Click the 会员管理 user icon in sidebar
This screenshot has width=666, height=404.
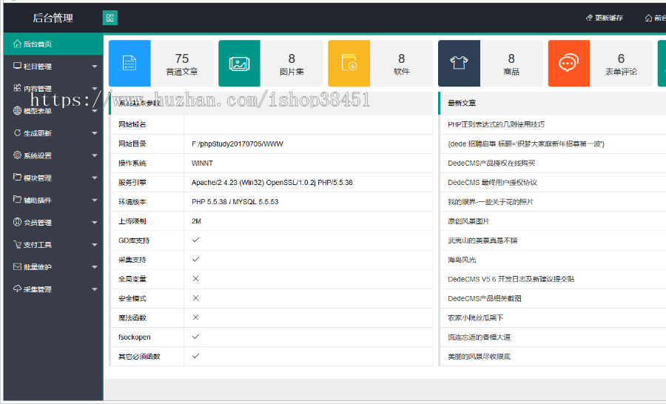click(17, 222)
